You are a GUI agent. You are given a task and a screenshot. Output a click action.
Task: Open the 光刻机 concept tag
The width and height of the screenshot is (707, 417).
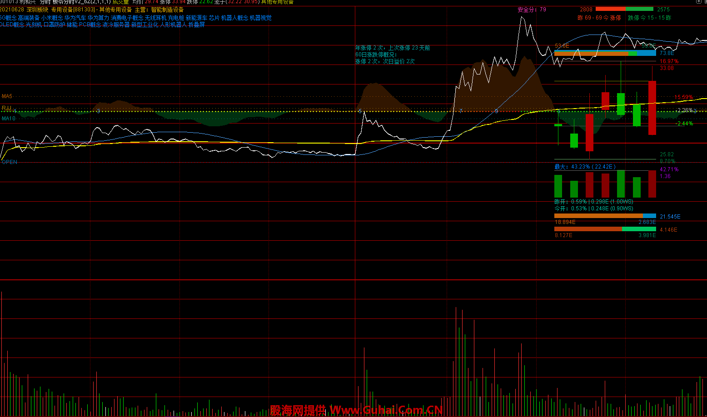point(34,25)
